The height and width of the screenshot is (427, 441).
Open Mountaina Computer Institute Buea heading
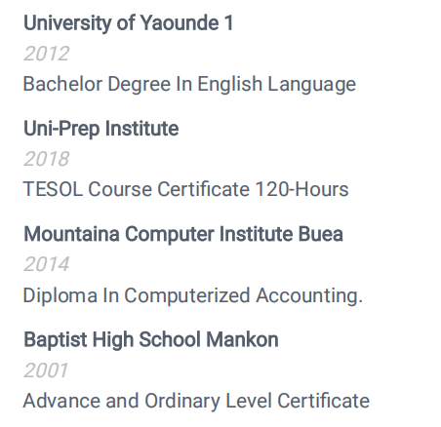tap(183, 234)
